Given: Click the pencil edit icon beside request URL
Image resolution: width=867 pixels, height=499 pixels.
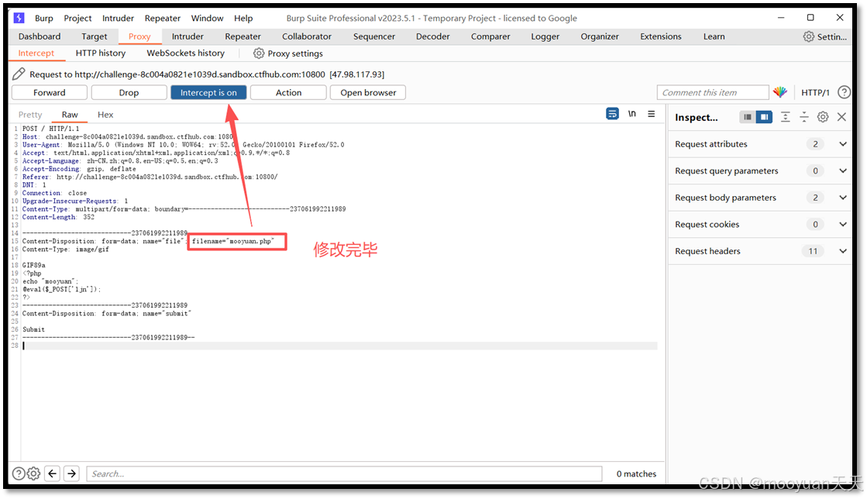Looking at the screenshot, I should pos(19,74).
